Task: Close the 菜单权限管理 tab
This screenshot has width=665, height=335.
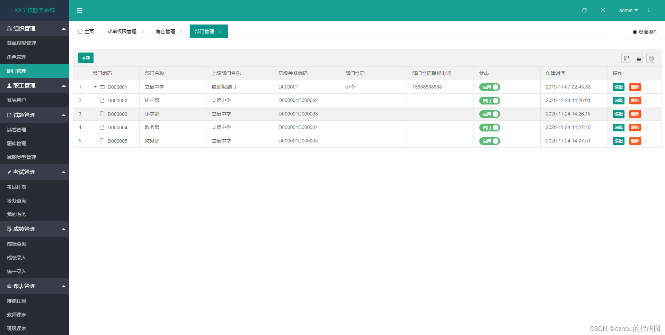Action: [x=142, y=31]
